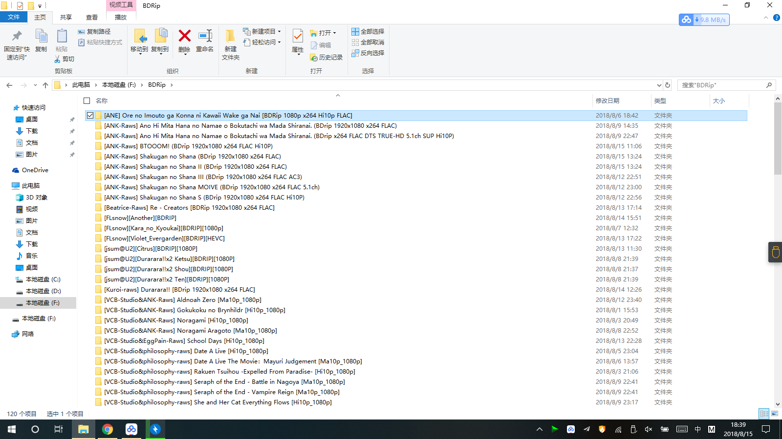
Task: Click the scrollbar up arrow
Action: pyautogui.click(x=778, y=99)
